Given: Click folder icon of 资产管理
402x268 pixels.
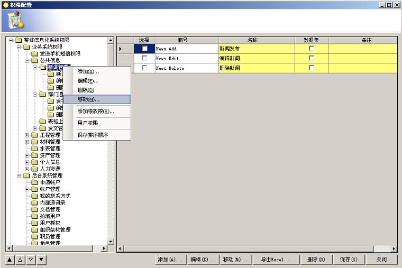Looking at the screenshot, I should [34, 155].
